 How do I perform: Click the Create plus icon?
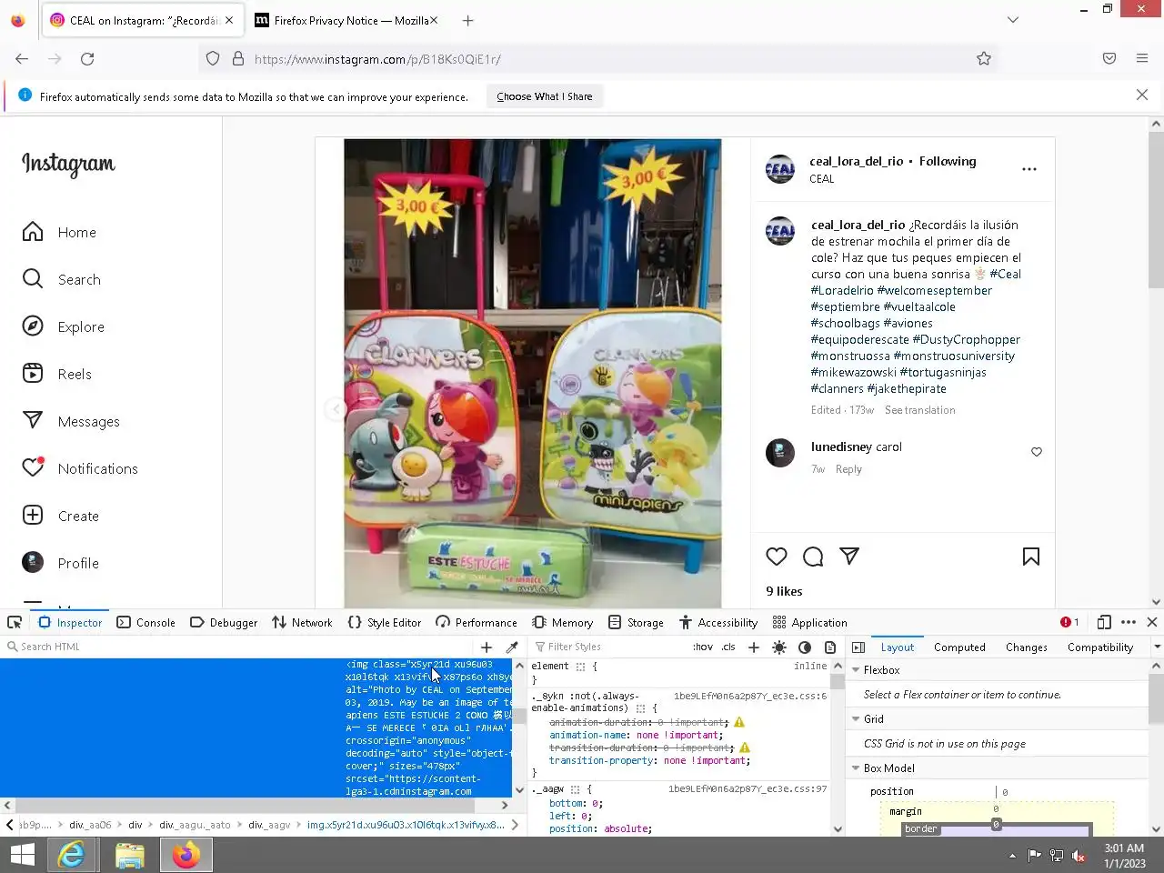click(x=33, y=515)
